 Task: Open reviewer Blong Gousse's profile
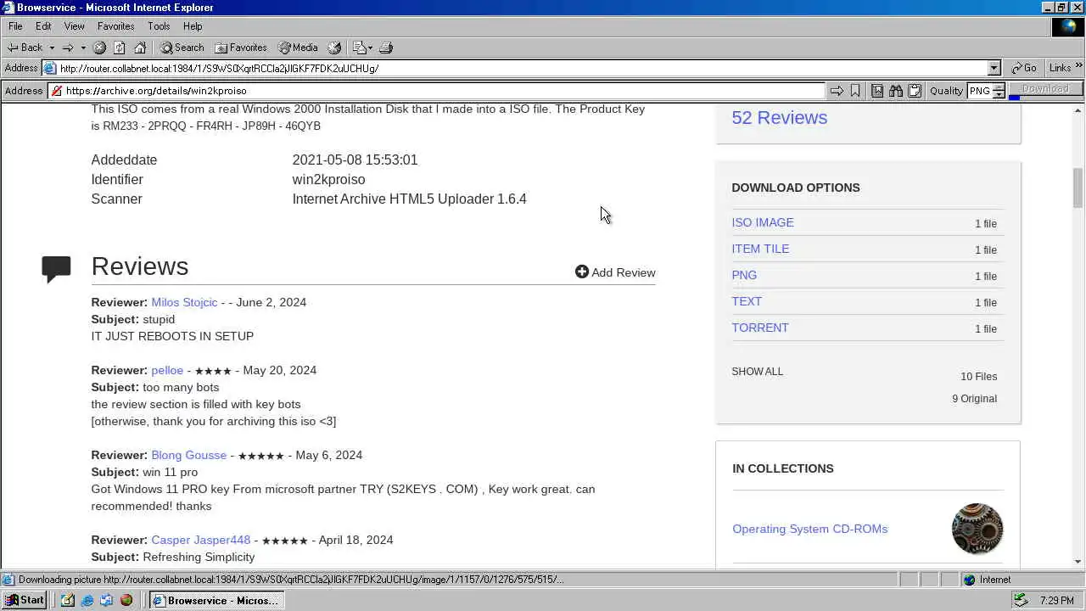[x=188, y=455]
